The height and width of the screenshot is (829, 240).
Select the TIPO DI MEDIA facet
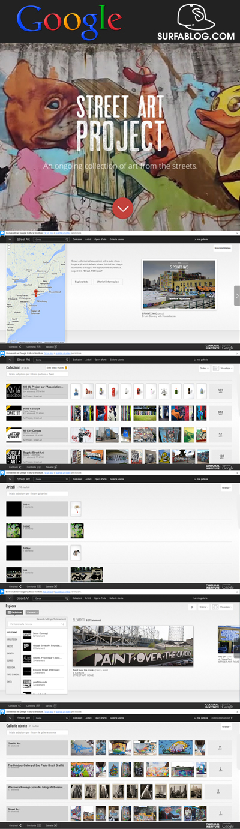click(x=14, y=674)
